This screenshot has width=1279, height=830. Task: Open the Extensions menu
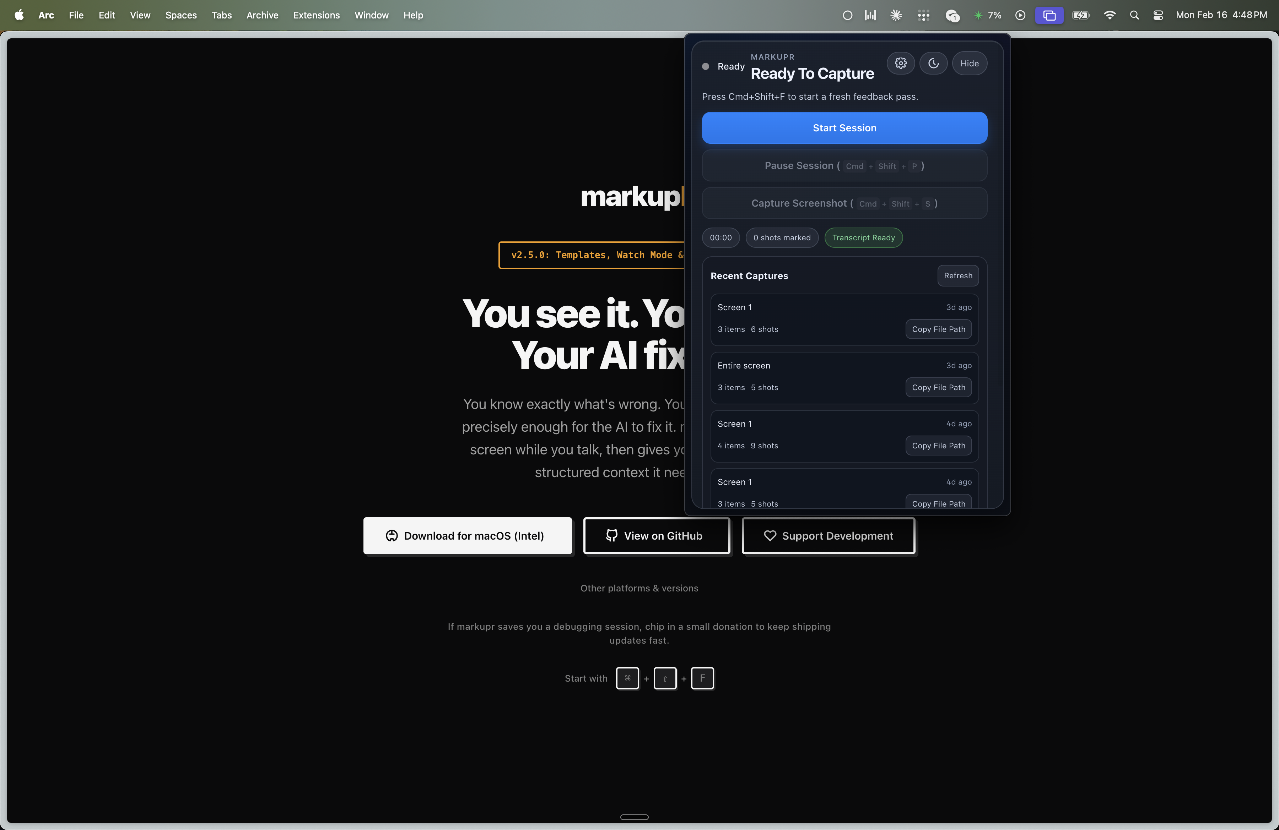316,15
